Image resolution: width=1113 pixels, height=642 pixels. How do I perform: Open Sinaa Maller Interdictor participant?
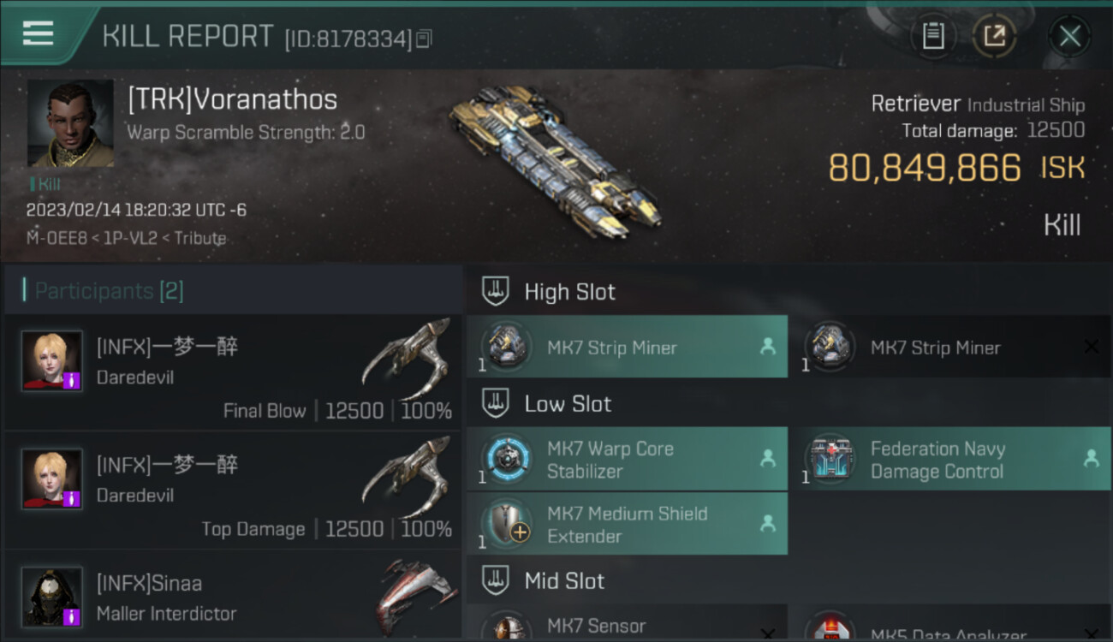pos(232,597)
